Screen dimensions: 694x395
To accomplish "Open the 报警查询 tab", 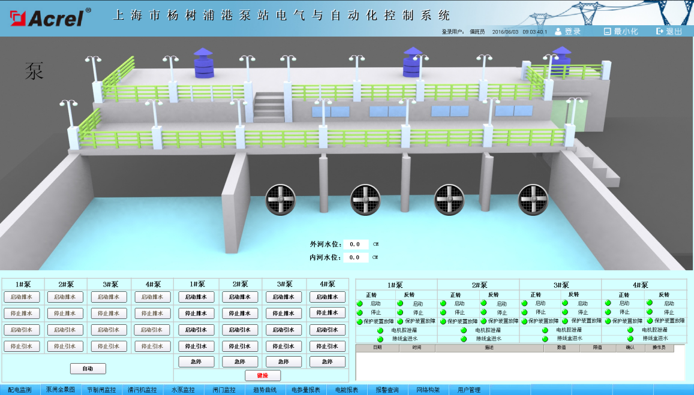I will click(x=387, y=390).
